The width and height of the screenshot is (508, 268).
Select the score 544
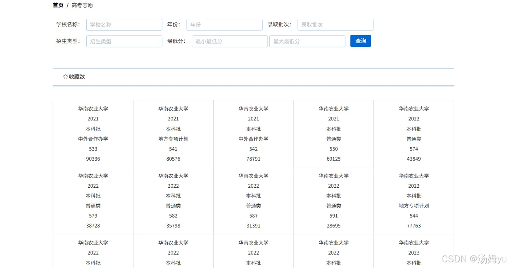[414, 216]
